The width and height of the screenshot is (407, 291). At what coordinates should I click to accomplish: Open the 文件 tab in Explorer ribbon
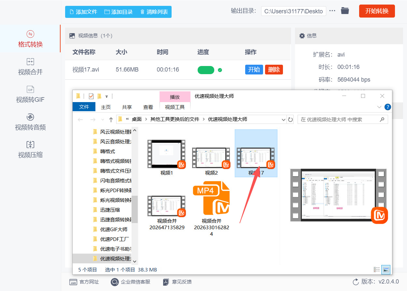pyautogui.click(x=84, y=107)
